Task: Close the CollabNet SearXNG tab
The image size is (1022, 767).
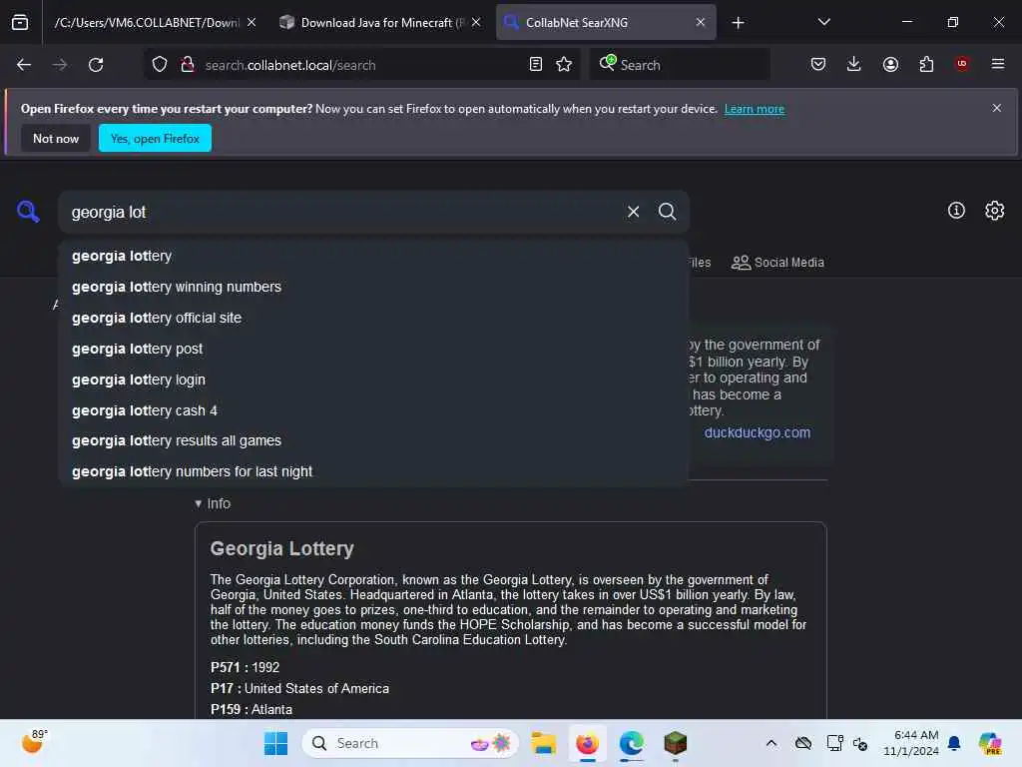Action: (701, 22)
